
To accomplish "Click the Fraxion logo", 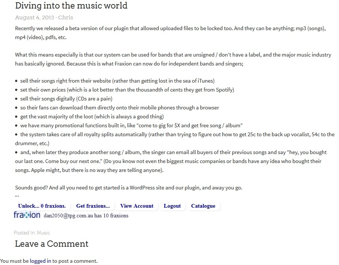I will coord(27,215).
